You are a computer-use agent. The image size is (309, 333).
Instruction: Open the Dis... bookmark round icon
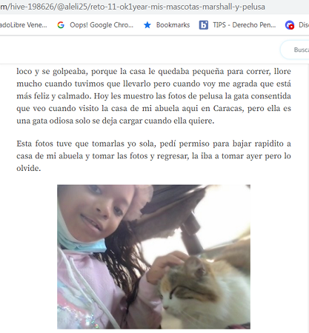[290, 25]
